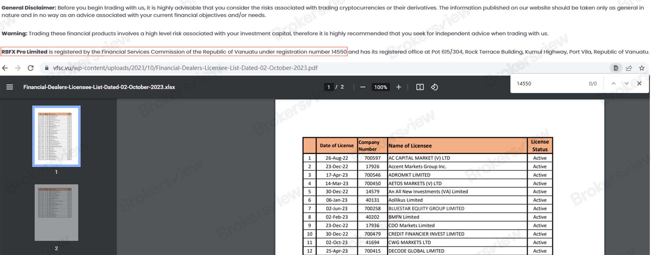Zoom in on the PDF with the plus icon
Image resolution: width=651 pixels, height=255 pixels.
point(399,87)
